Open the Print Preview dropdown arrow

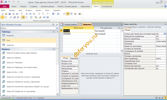pos(19,14)
